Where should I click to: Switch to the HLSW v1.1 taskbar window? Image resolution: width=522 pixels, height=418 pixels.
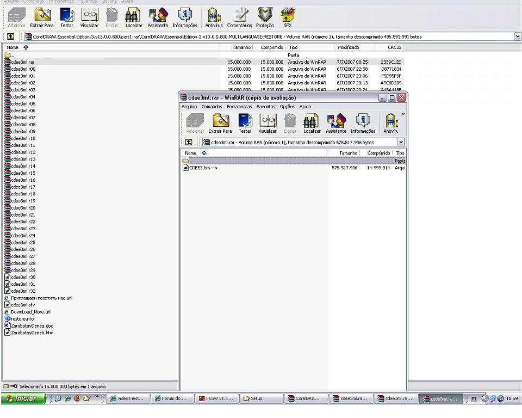[217, 398]
